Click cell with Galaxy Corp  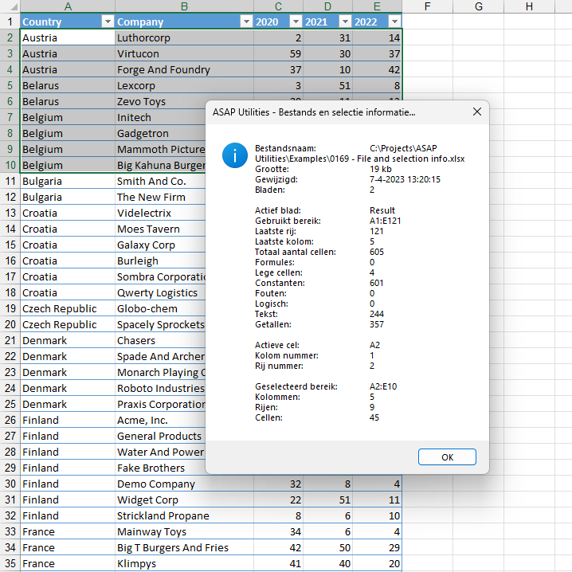(x=160, y=245)
